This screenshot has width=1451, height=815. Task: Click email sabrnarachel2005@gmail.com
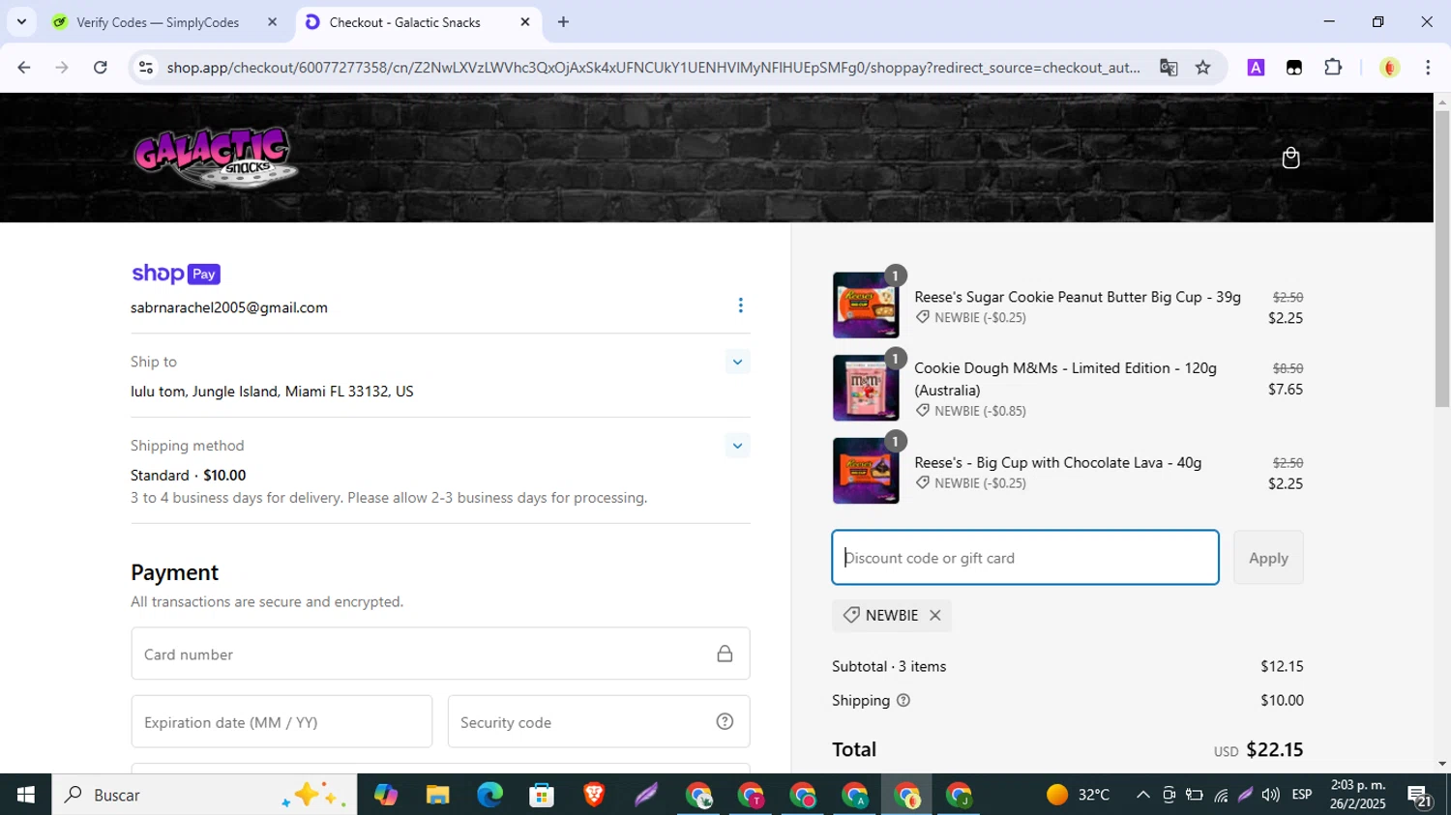229,307
